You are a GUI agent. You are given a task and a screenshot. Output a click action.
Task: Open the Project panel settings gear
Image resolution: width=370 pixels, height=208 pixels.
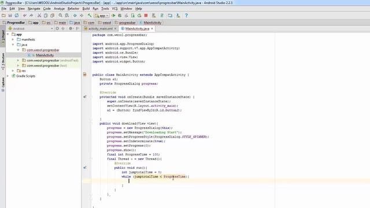click(x=71, y=28)
